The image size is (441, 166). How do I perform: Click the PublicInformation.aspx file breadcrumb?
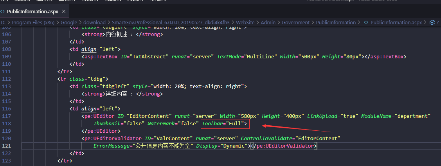pyautogui.click(x=396, y=23)
